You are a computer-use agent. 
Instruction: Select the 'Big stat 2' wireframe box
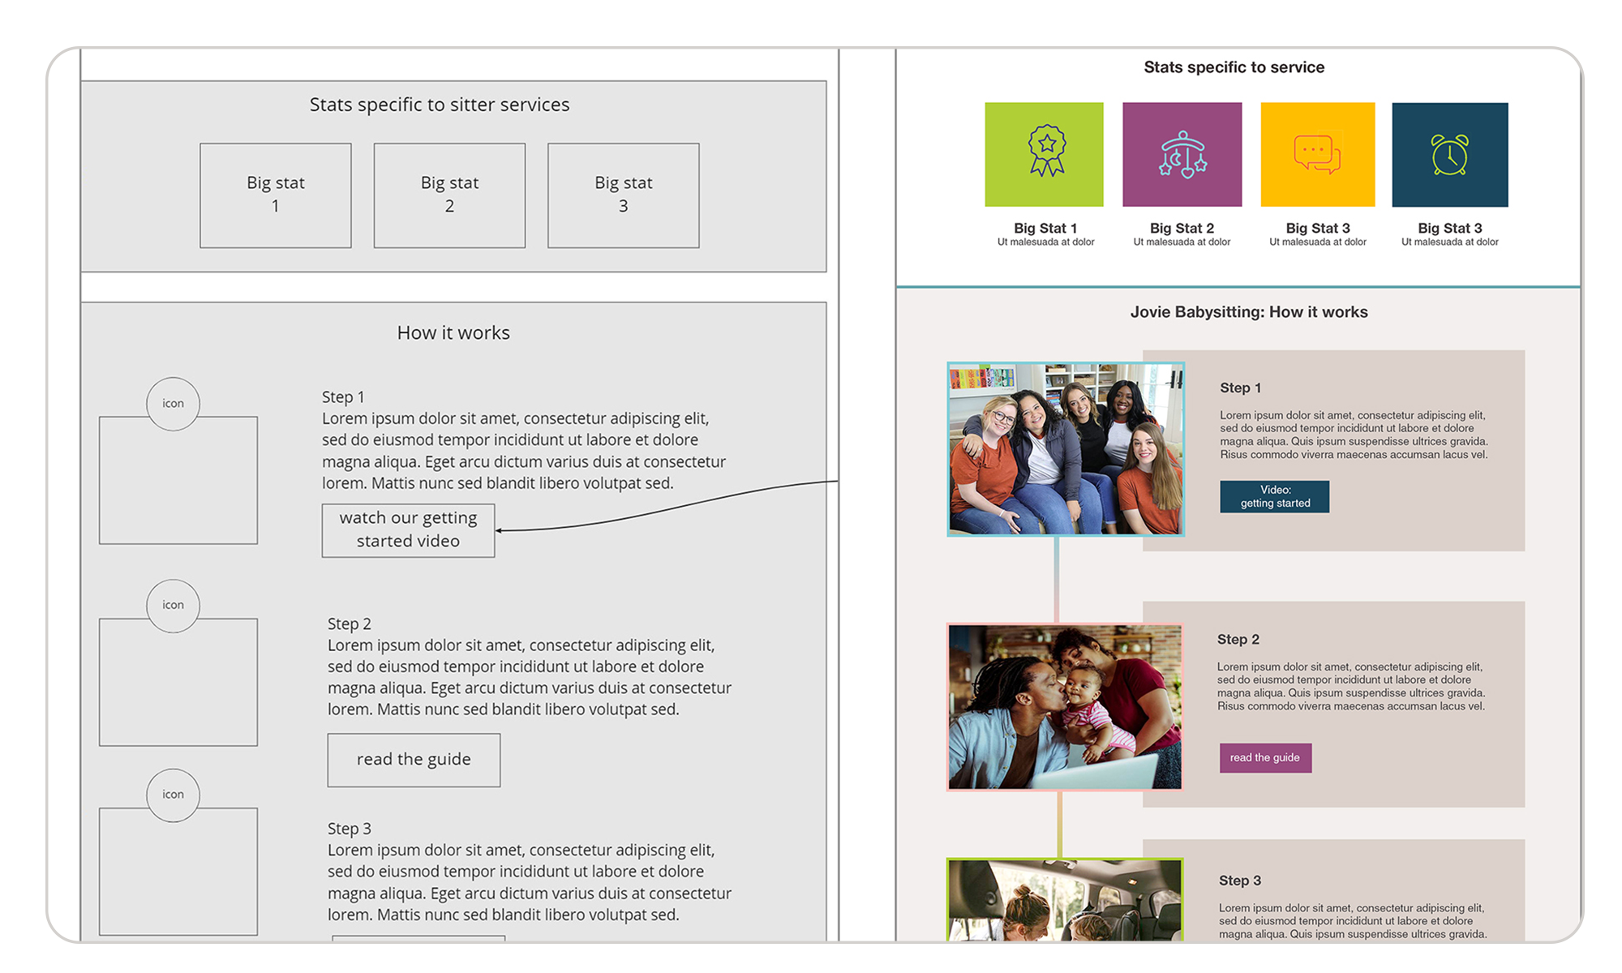tap(449, 195)
